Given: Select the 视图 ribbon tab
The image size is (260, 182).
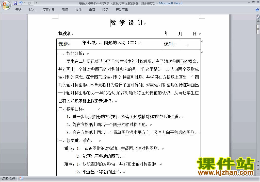Looking at the screenshot, I should tap(105, 10).
